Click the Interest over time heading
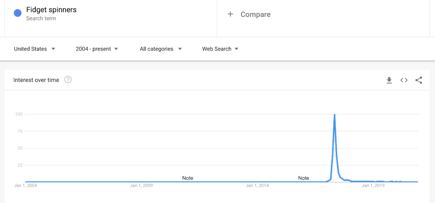435x203 pixels. tap(36, 80)
